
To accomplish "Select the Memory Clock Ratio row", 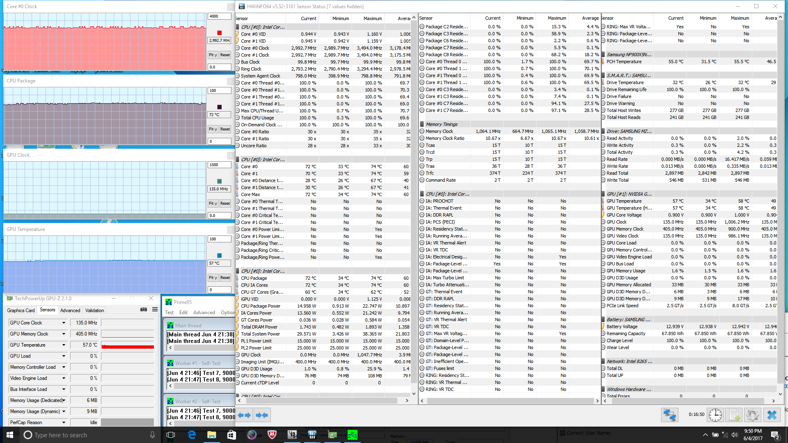I will pyautogui.click(x=509, y=138).
